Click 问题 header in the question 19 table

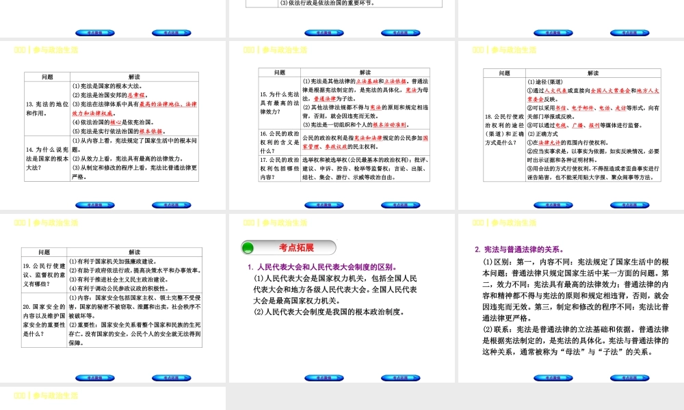coord(44,252)
